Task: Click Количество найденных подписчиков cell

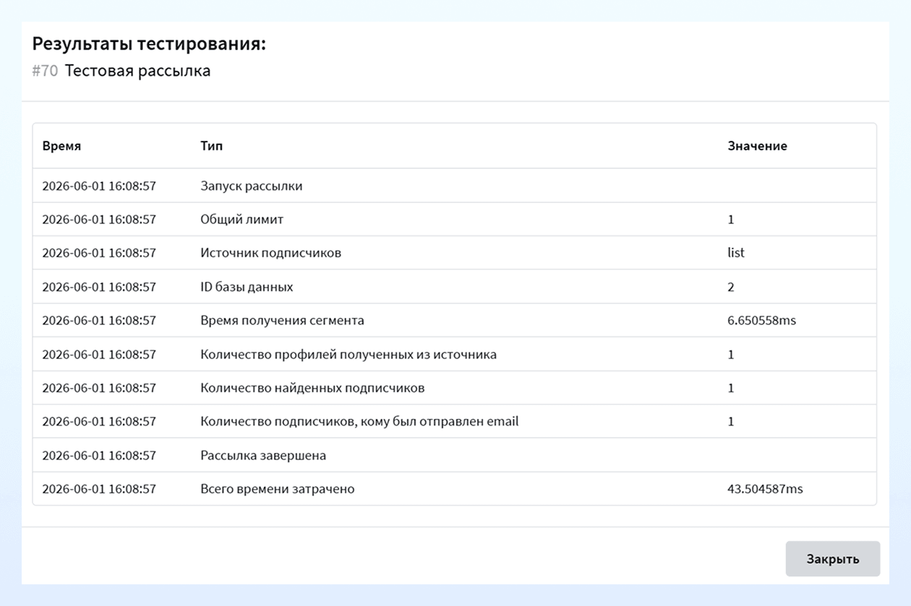Action: 312,388
